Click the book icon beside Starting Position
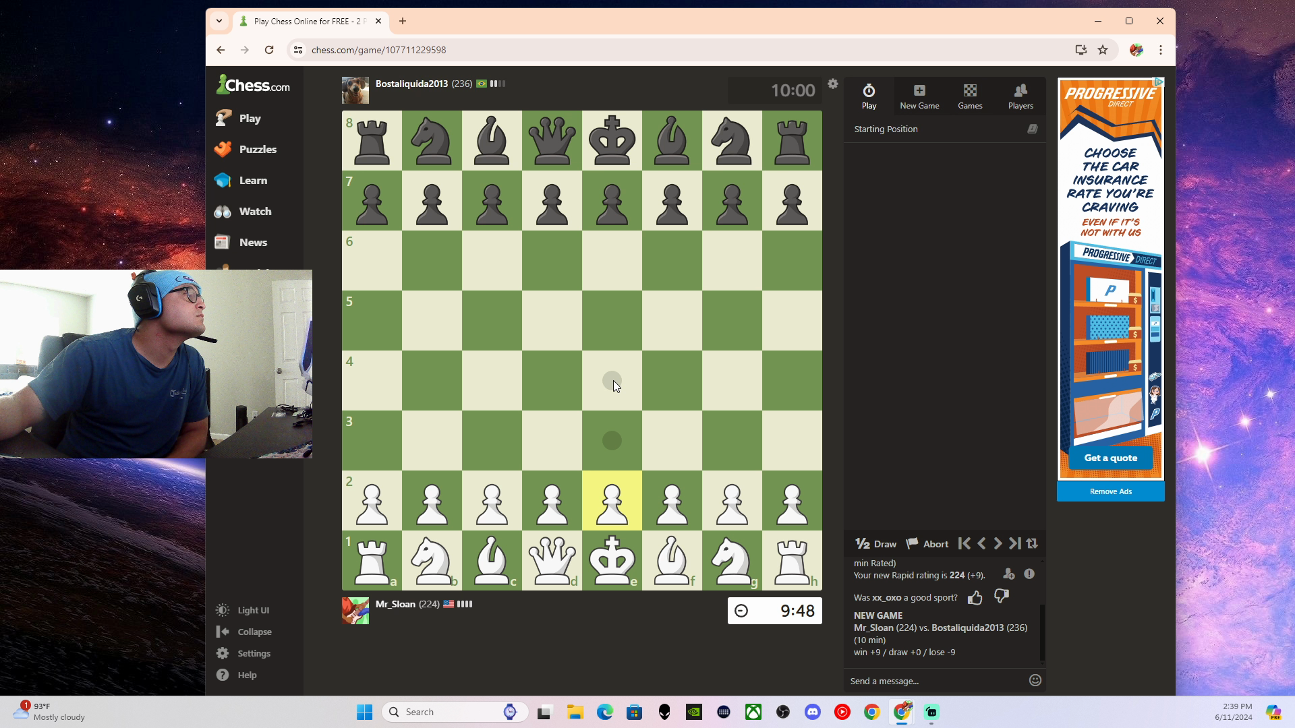This screenshot has width=1295, height=728. [1032, 129]
